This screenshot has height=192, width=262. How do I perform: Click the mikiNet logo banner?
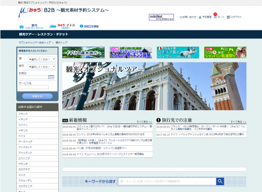coord(161,17)
